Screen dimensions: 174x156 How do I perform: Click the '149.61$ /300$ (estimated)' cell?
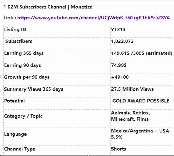[141, 53]
